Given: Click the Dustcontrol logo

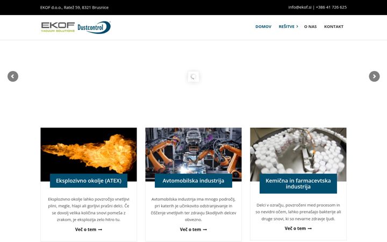Looking at the screenshot, I should coord(94,27).
